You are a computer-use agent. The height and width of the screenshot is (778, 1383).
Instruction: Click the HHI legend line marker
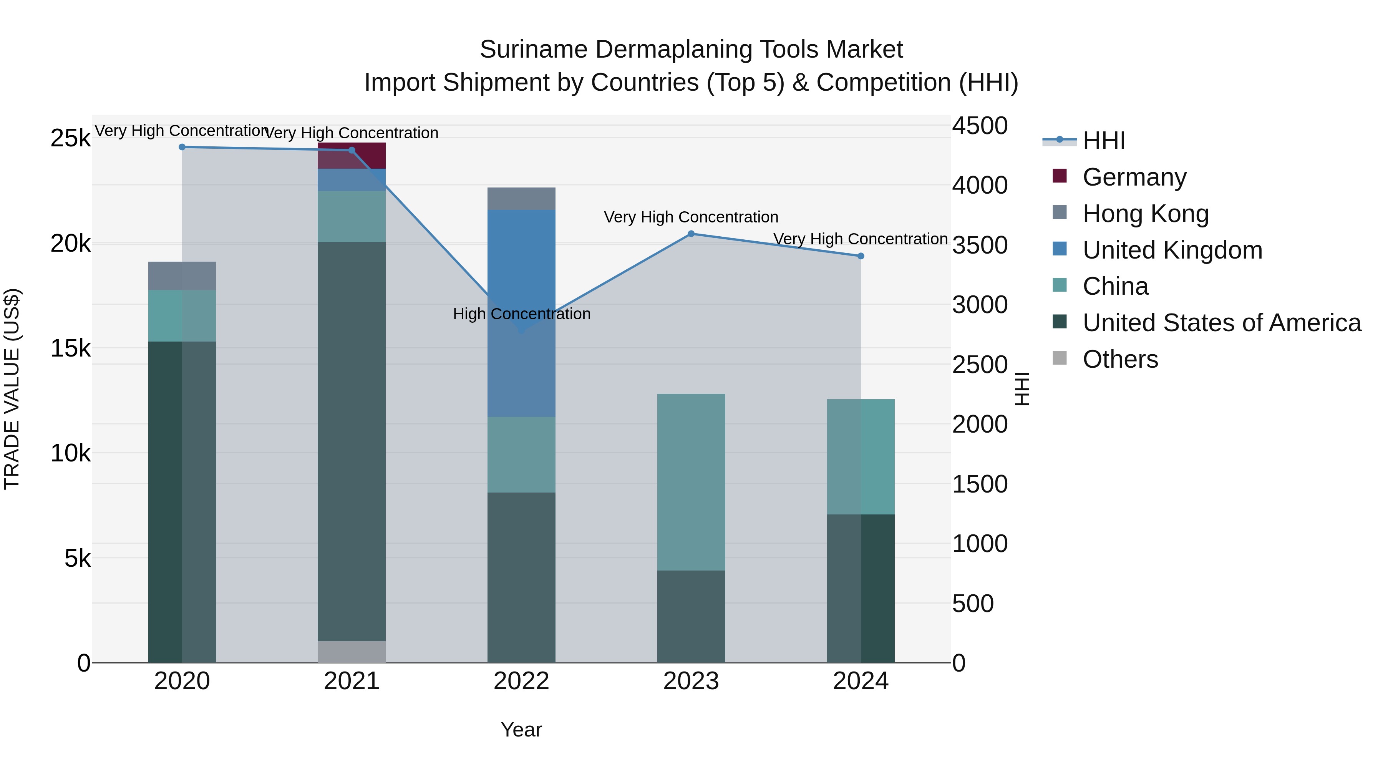click(x=1059, y=140)
